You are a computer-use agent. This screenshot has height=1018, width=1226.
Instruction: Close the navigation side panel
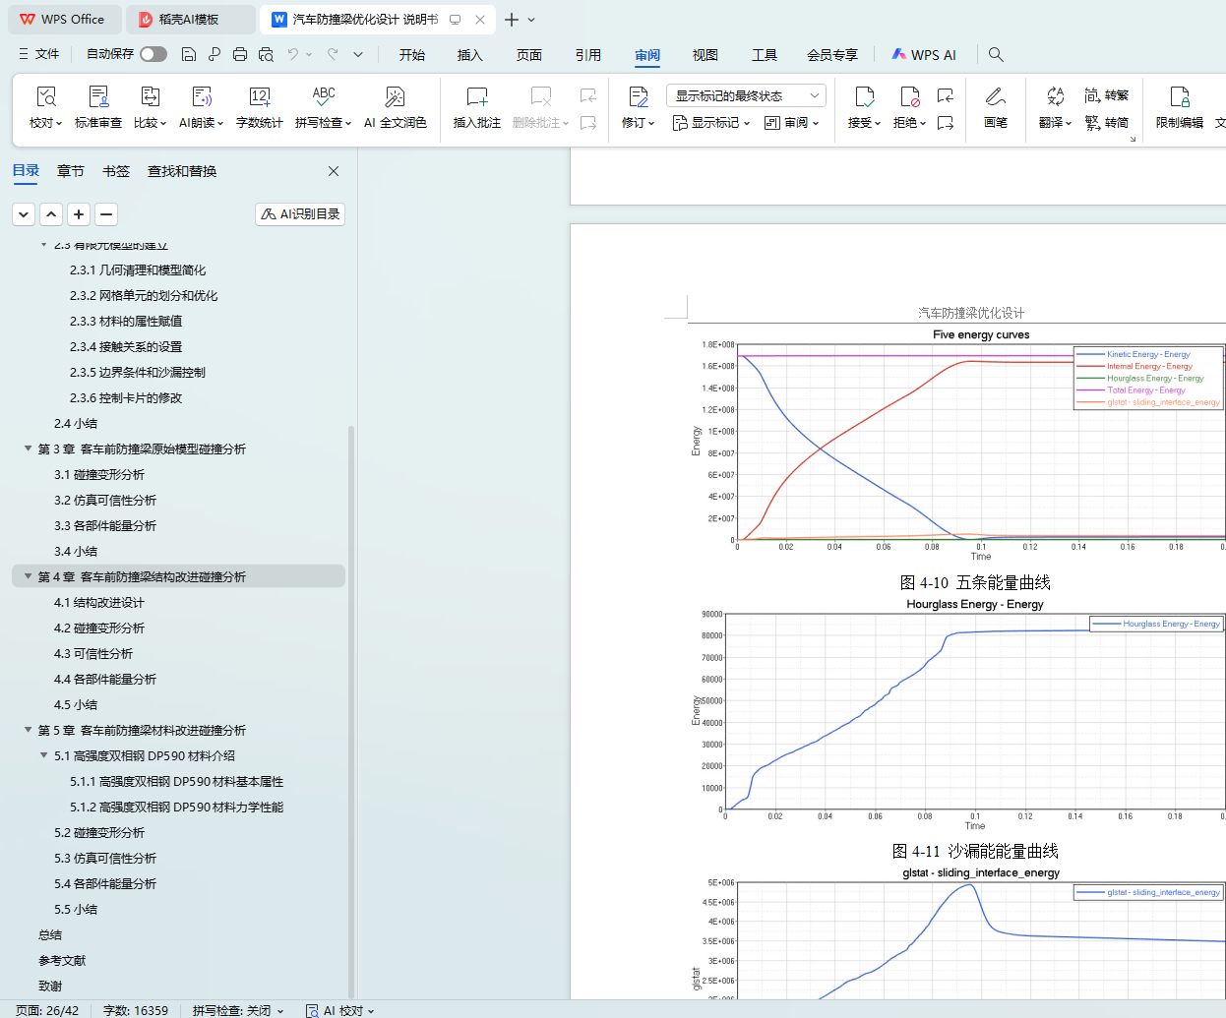[334, 171]
